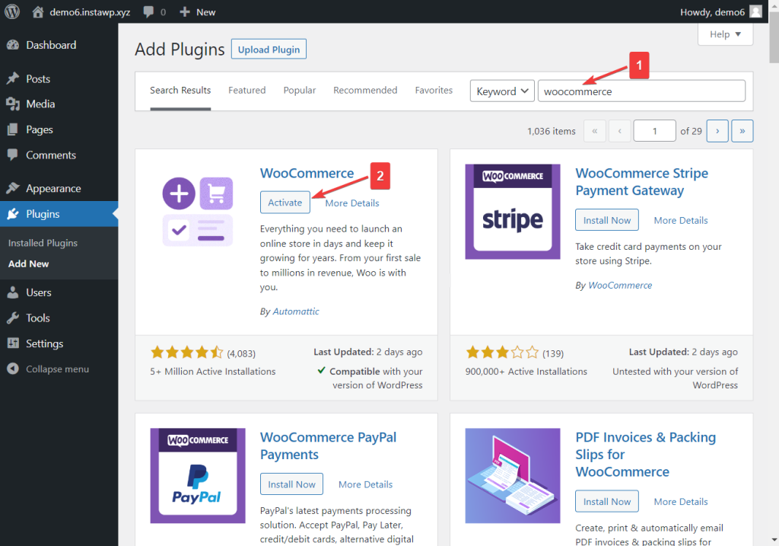The width and height of the screenshot is (779, 546).
Task: Switch to the Popular tab
Action: coord(300,91)
